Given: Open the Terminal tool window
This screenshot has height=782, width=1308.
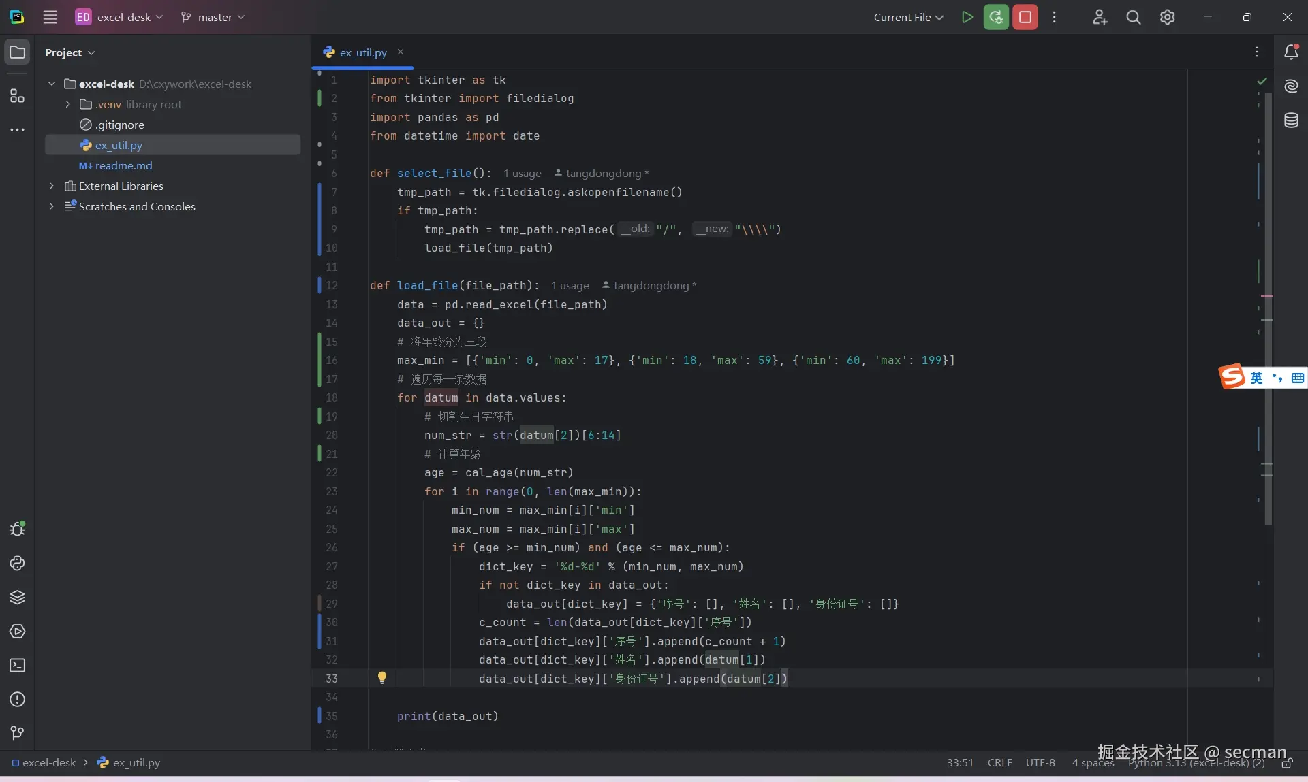Looking at the screenshot, I should 17,665.
